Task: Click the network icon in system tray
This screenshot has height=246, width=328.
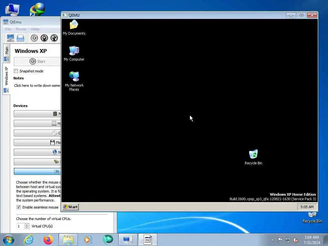Action: click(288, 240)
